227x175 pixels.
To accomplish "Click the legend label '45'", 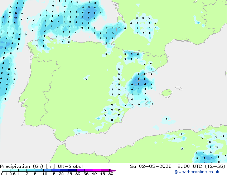I will tap(102, 174).
